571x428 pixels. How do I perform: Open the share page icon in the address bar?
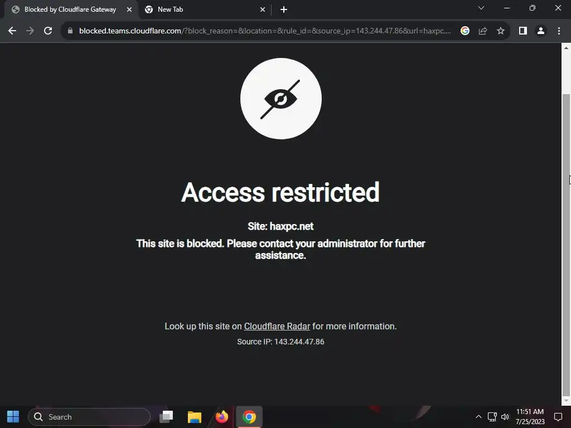tap(483, 31)
